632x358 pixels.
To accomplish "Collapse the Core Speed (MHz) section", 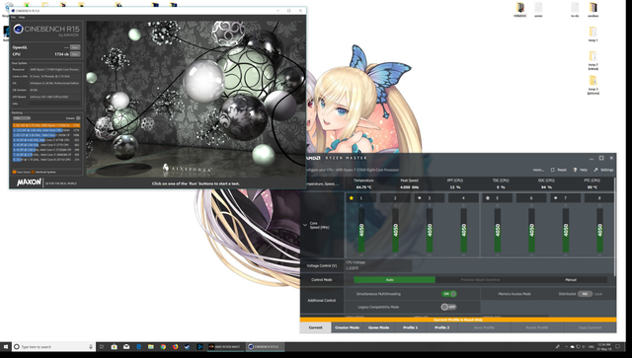I will [x=305, y=225].
